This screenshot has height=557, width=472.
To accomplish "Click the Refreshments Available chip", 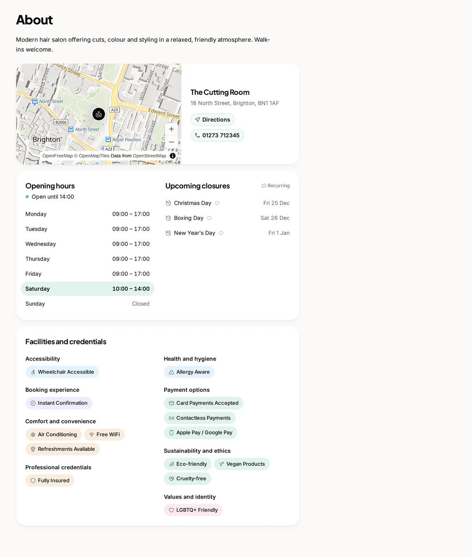I will tap(63, 449).
